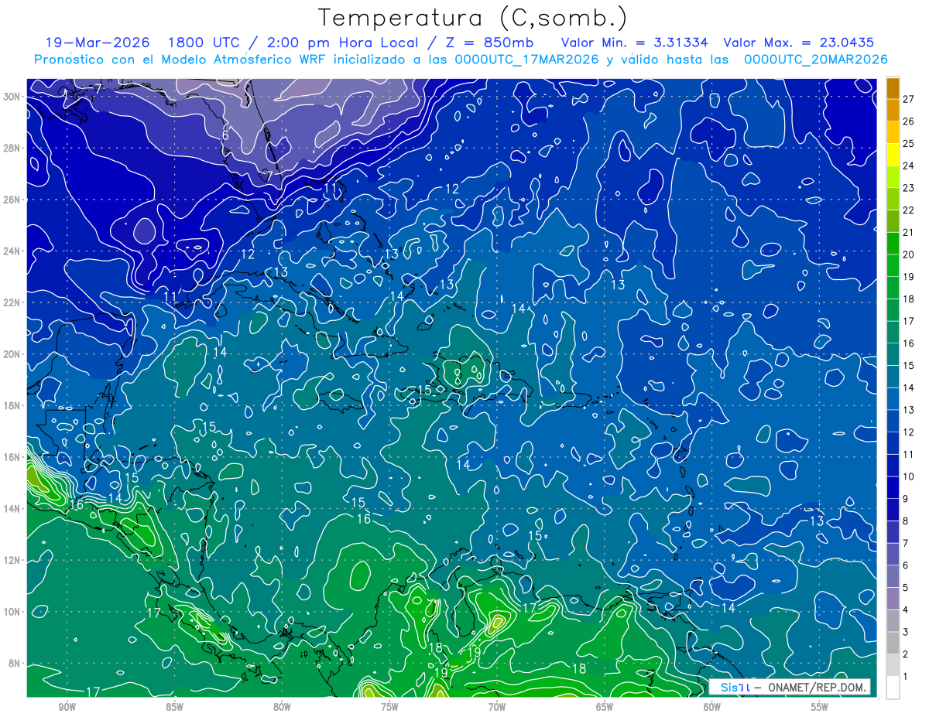Image resolution: width=929 pixels, height=717 pixels.
Task: Click the "55W" longitude label
Action: [x=820, y=707]
